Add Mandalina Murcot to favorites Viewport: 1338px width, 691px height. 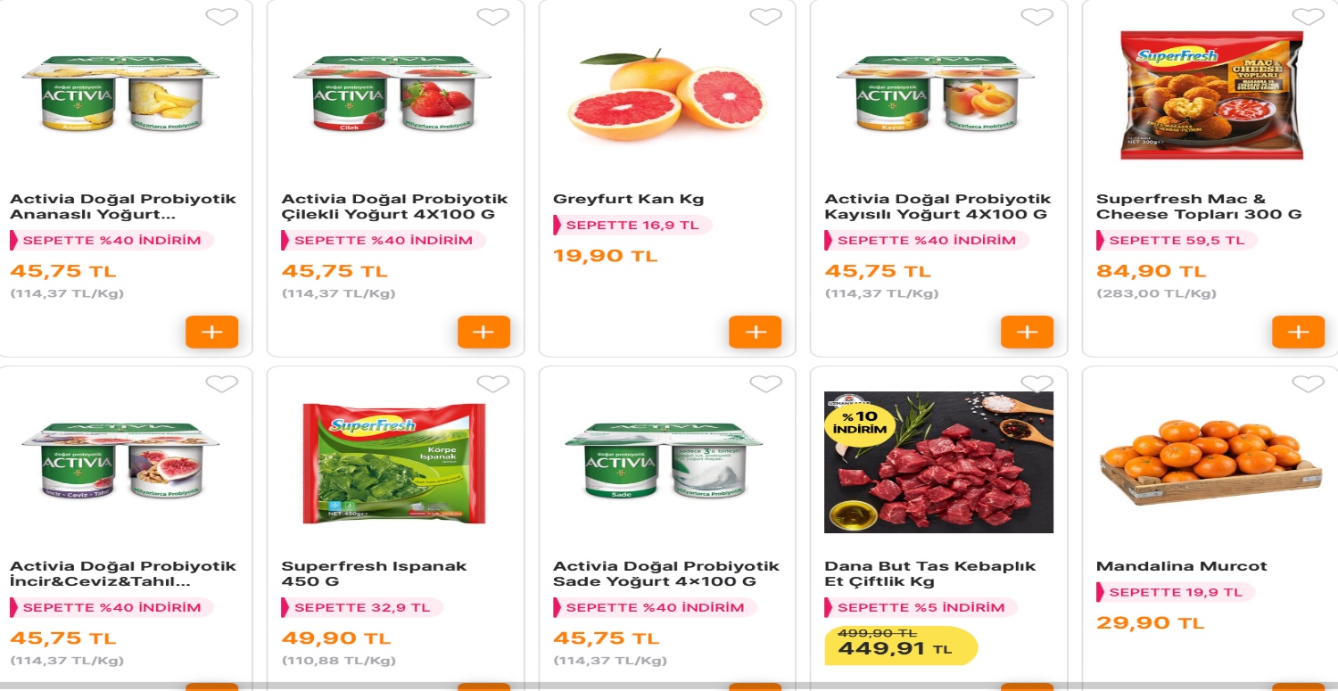point(1308,384)
